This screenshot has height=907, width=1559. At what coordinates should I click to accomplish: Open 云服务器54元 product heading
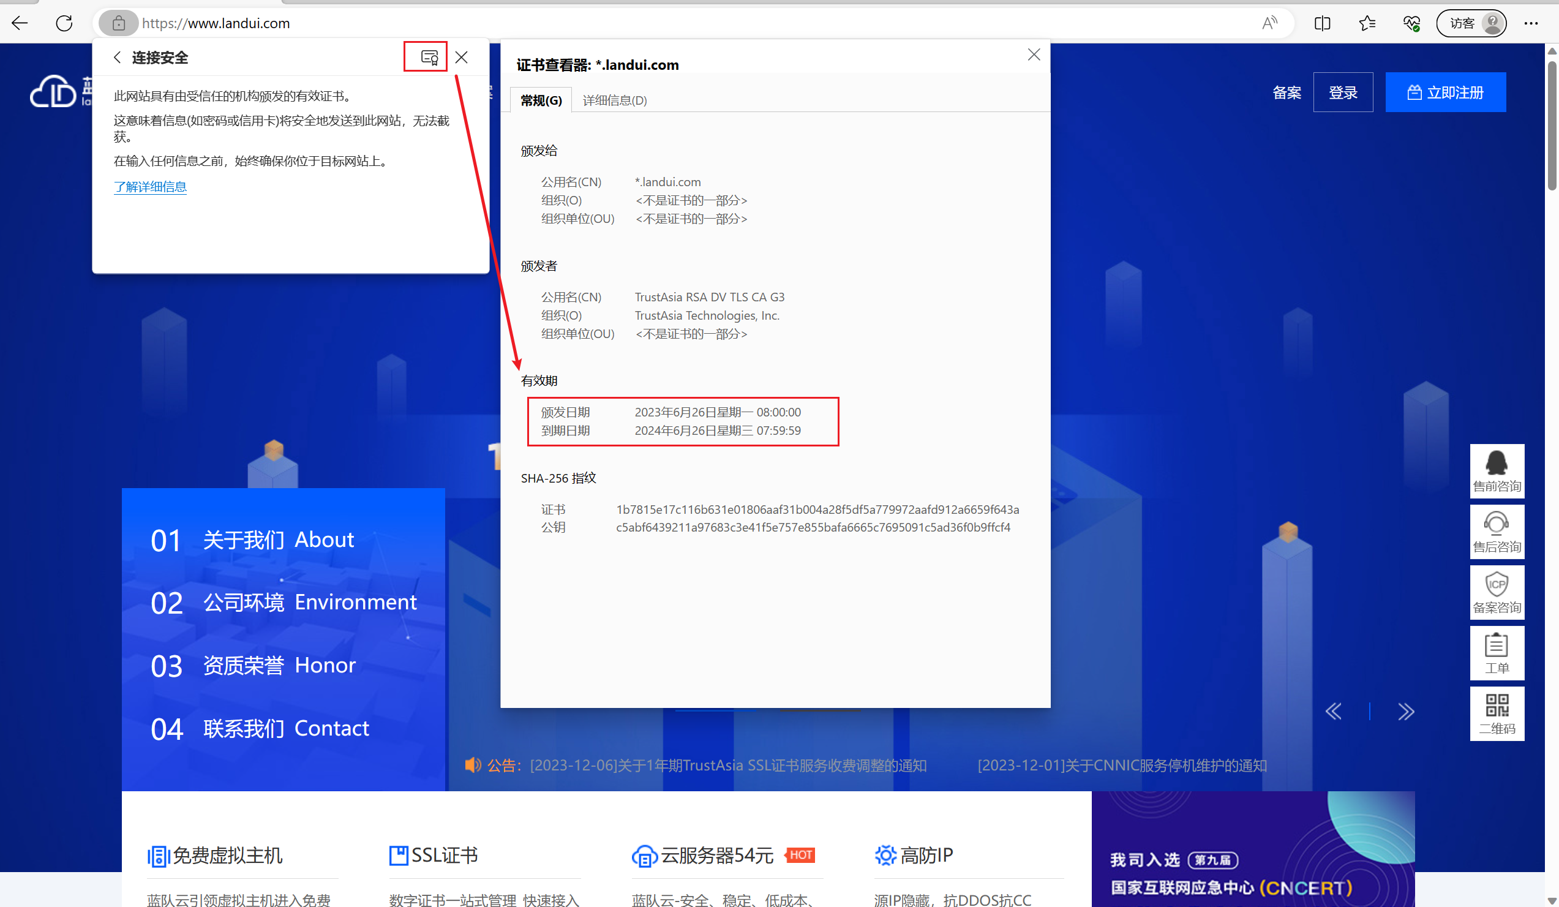click(717, 856)
